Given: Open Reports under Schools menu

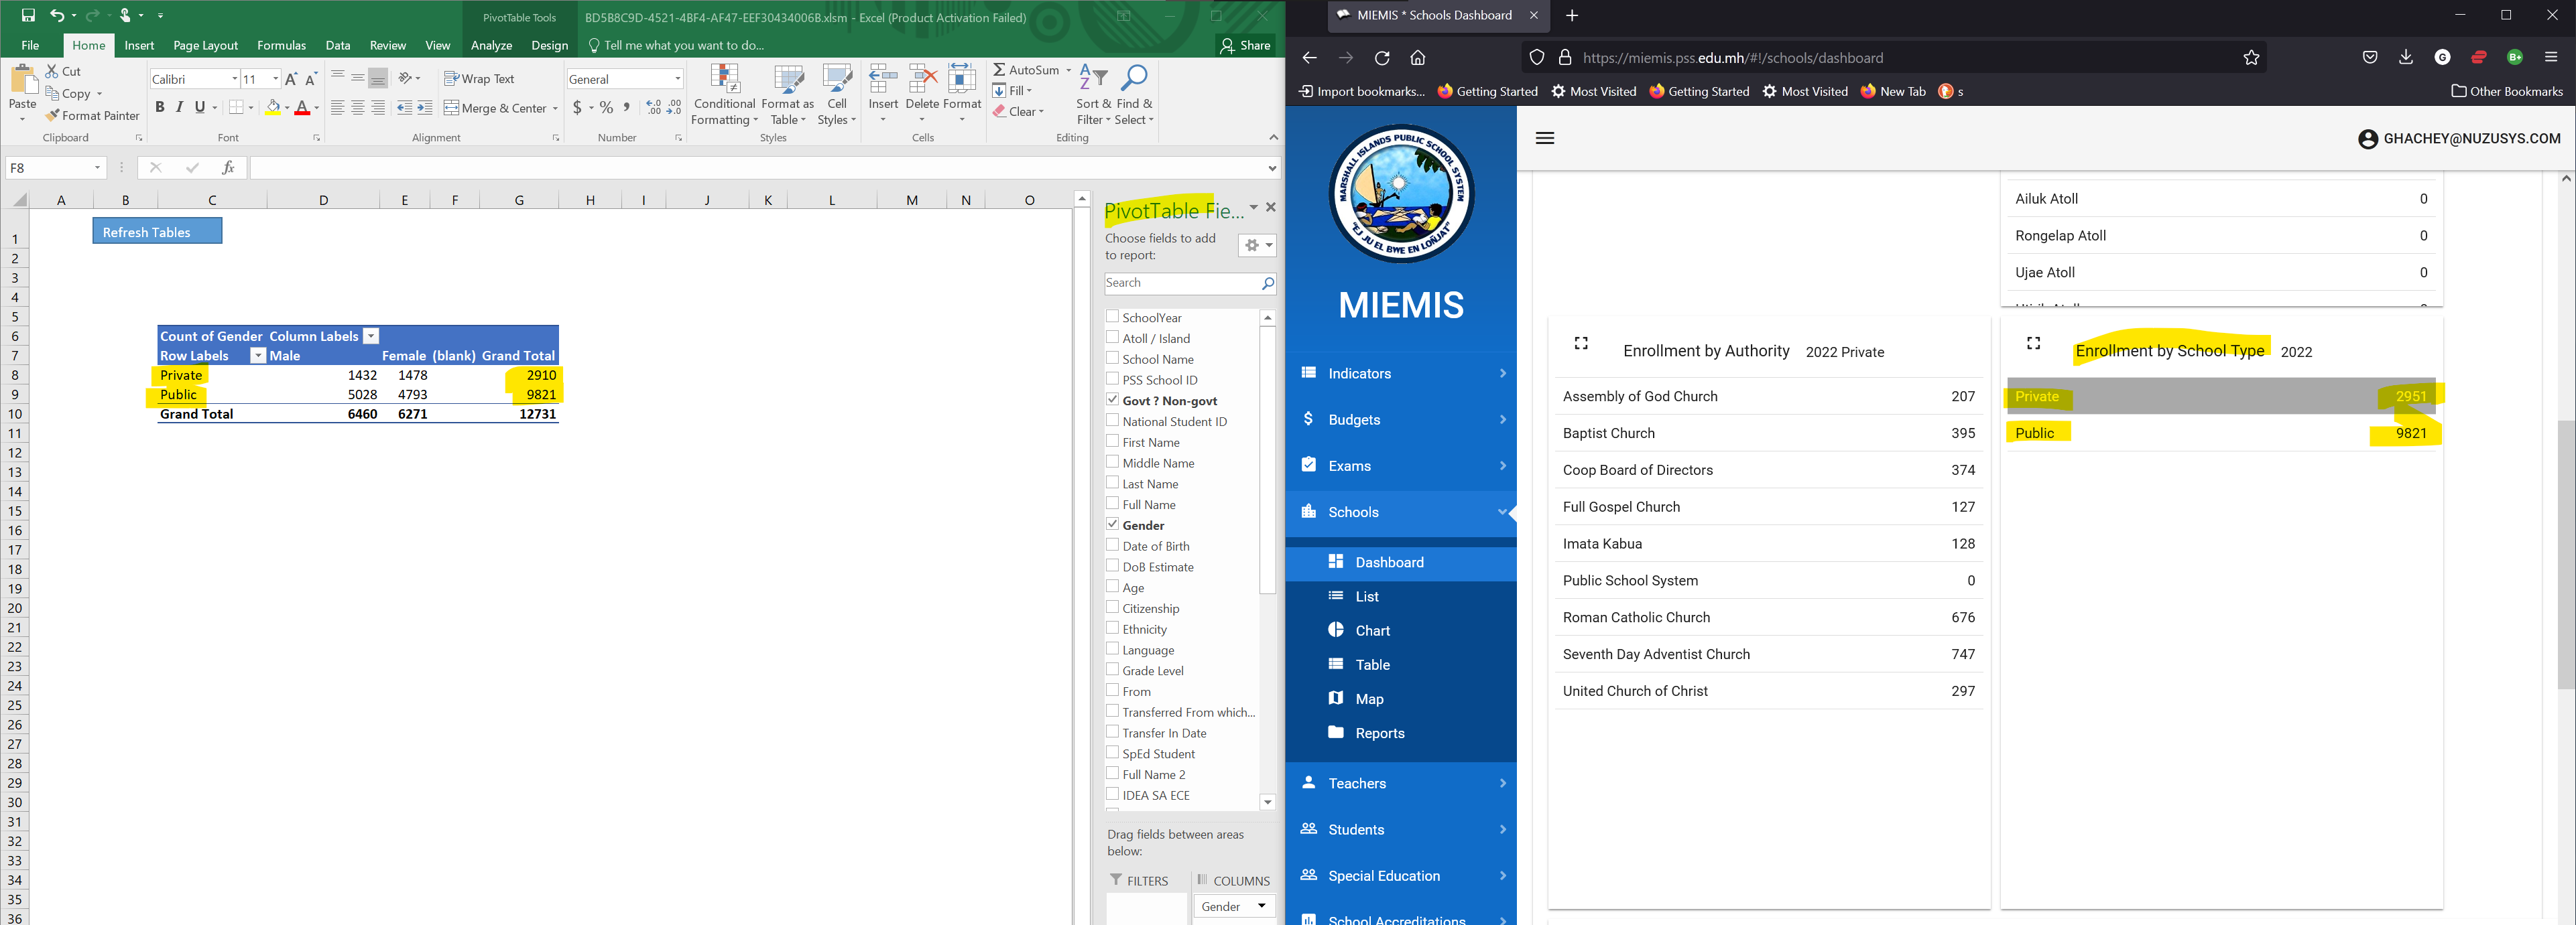Looking at the screenshot, I should point(1379,733).
